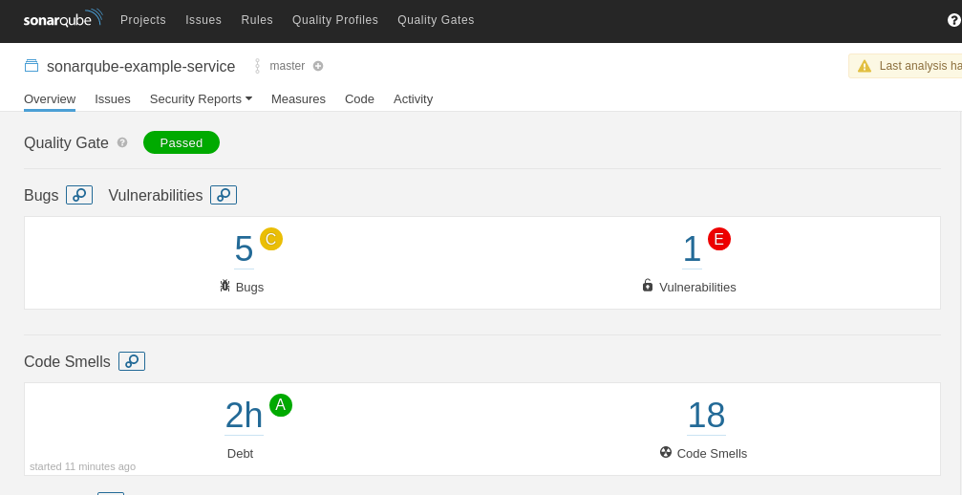Go to Rules in top navigation
Screen dimensions: 962x495
point(257,20)
